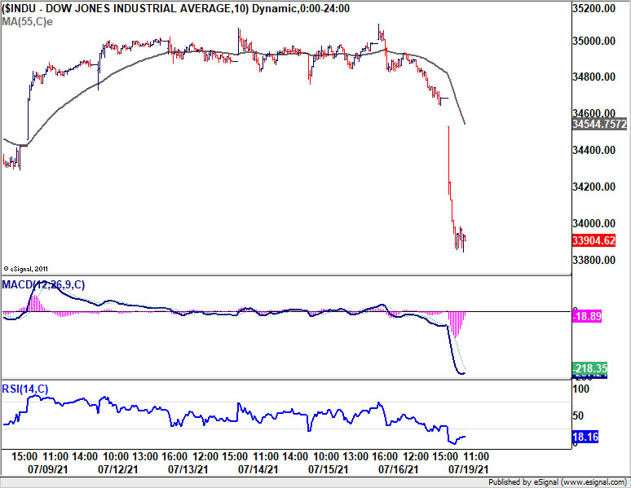Click the magenta -18.89 MACD histogram value
Image resolution: width=631 pixels, height=488 pixels.
pyautogui.click(x=587, y=316)
